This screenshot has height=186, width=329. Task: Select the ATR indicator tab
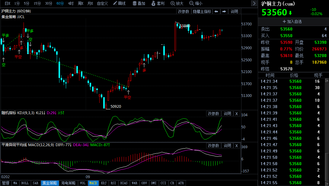tap(181, 183)
